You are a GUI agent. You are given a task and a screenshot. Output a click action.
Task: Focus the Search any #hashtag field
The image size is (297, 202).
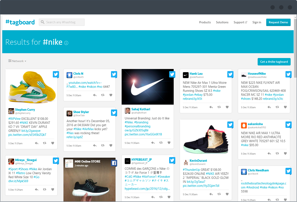pyautogui.click(x=62, y=22)
